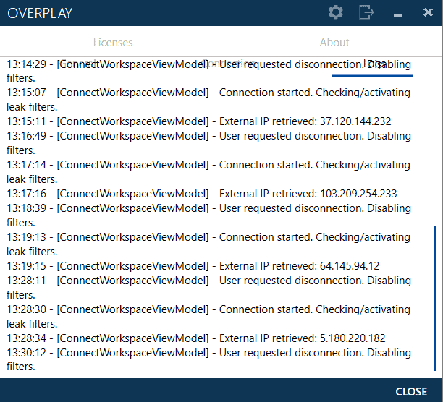This screenshot has width=443, height=402.
Task: Click the OVERPLAY title text
Action: point(40,13)
